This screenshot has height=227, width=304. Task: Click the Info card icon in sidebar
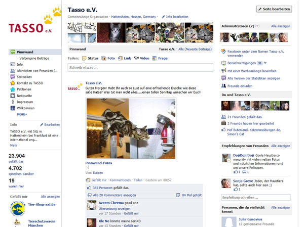pos(13,64)
